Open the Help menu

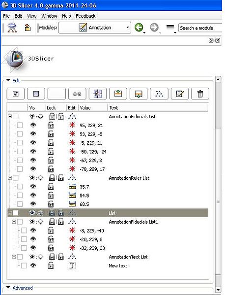(x=66, y=16)
